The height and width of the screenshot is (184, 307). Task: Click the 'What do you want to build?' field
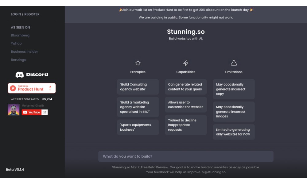coord(186,156)
